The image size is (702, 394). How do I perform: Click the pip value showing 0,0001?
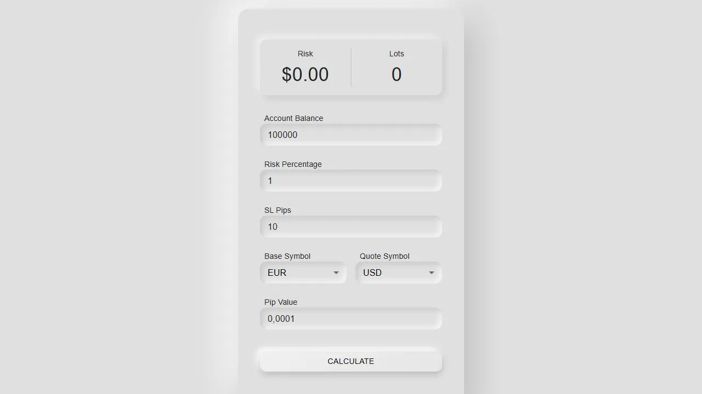tap(281, 318)
